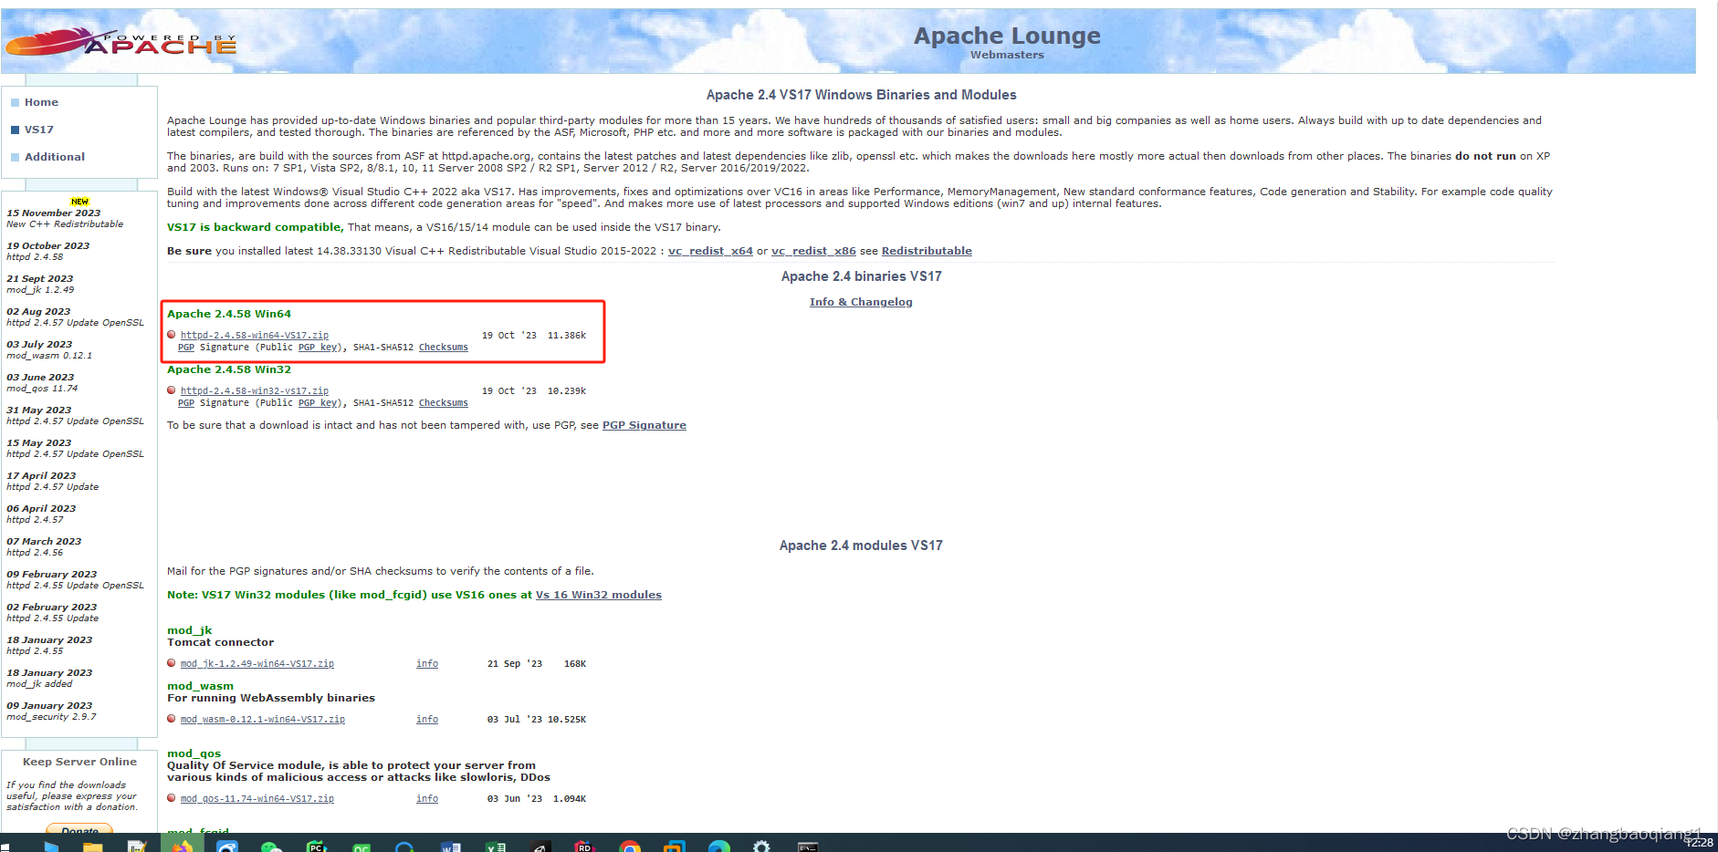Open the Settings gear in the taskbar
The height and width of the screenshot is (852, 1718).
click(761, 846)
